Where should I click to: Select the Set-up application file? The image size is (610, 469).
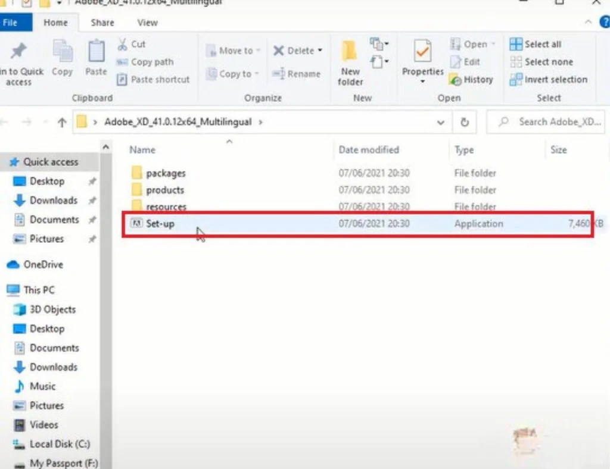pyautogui.click(x=358, y=224)
